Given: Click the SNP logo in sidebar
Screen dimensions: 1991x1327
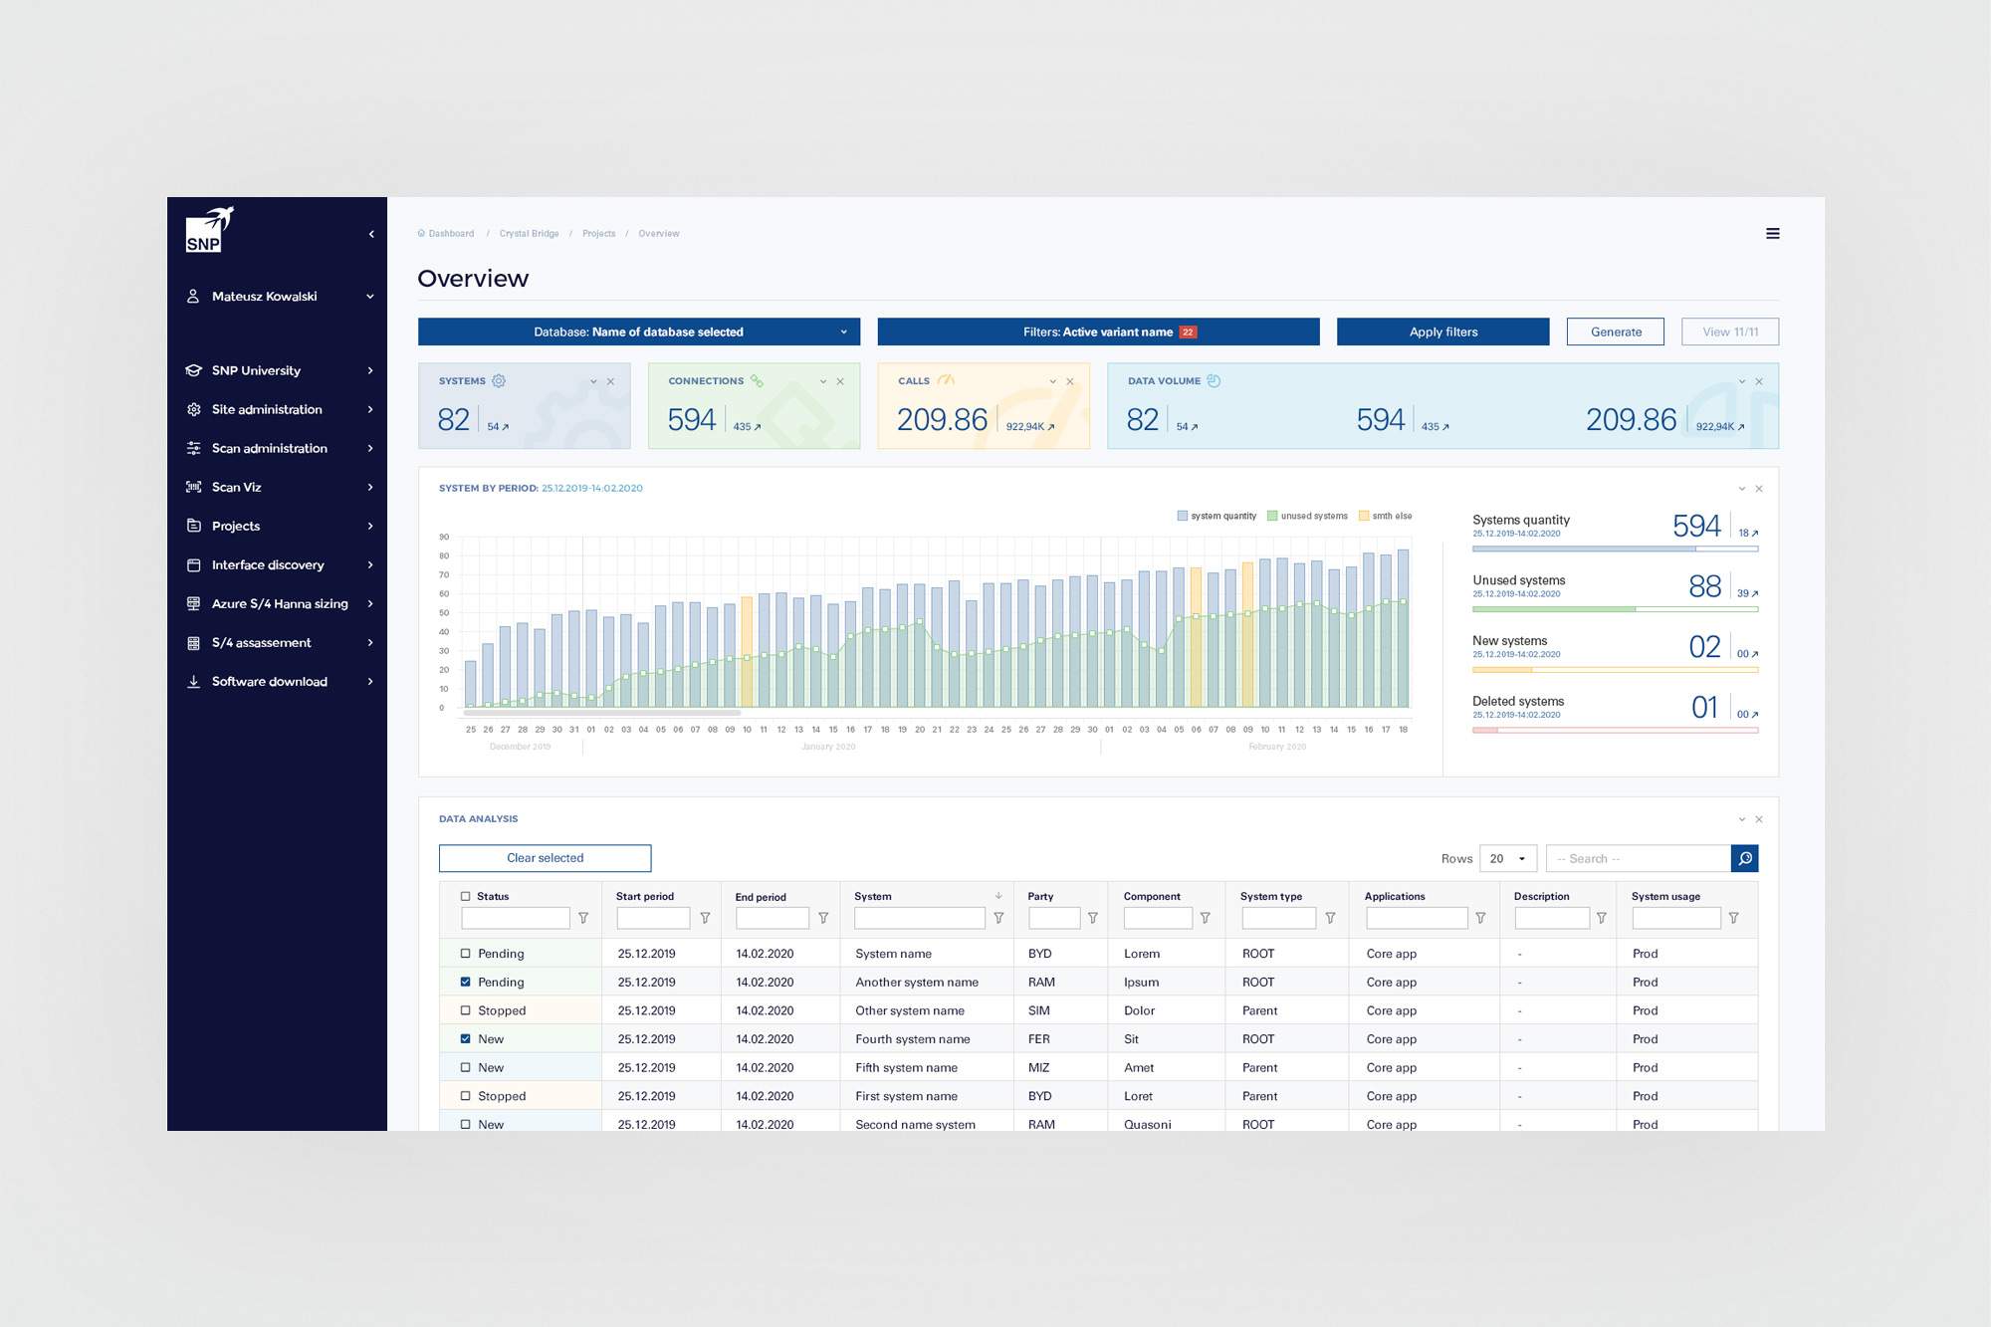Looking at the screenshot, I should click(x=209, y=231).
